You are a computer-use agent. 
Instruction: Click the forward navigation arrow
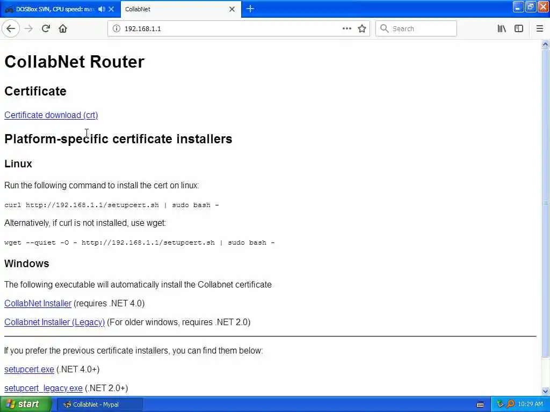point(29,28)
